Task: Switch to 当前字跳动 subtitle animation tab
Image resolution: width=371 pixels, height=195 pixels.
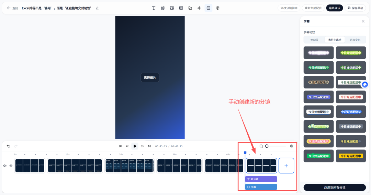Action: click(335, 40)
